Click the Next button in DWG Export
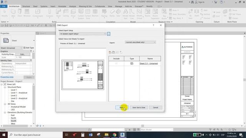 (x=122, y=107)
